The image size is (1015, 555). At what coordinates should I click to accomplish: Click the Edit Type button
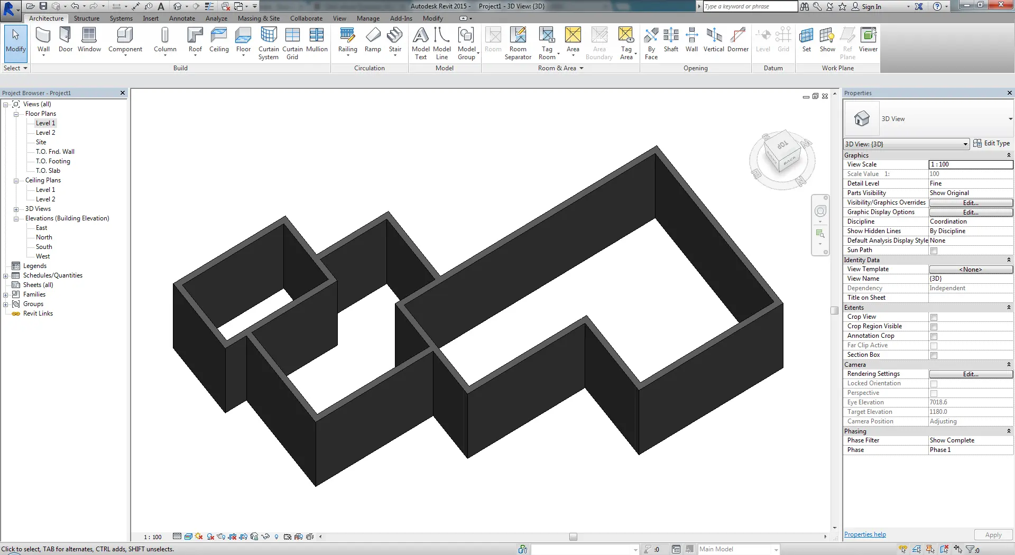[991, 143]
